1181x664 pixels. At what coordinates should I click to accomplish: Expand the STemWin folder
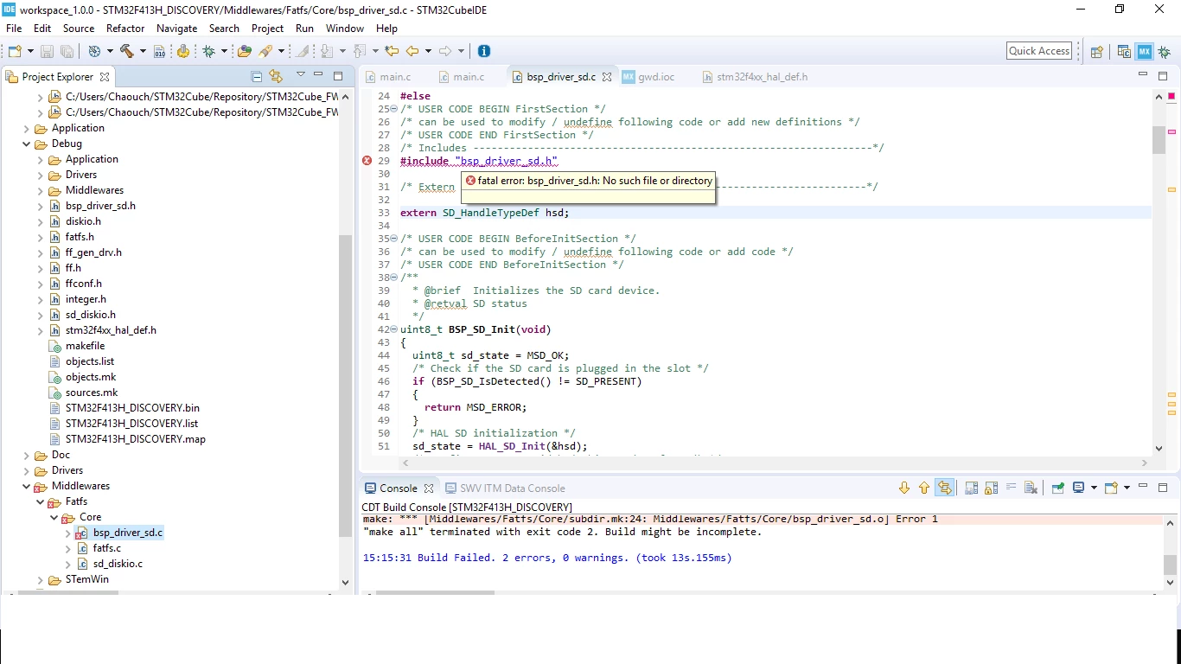tap(40, 579)
